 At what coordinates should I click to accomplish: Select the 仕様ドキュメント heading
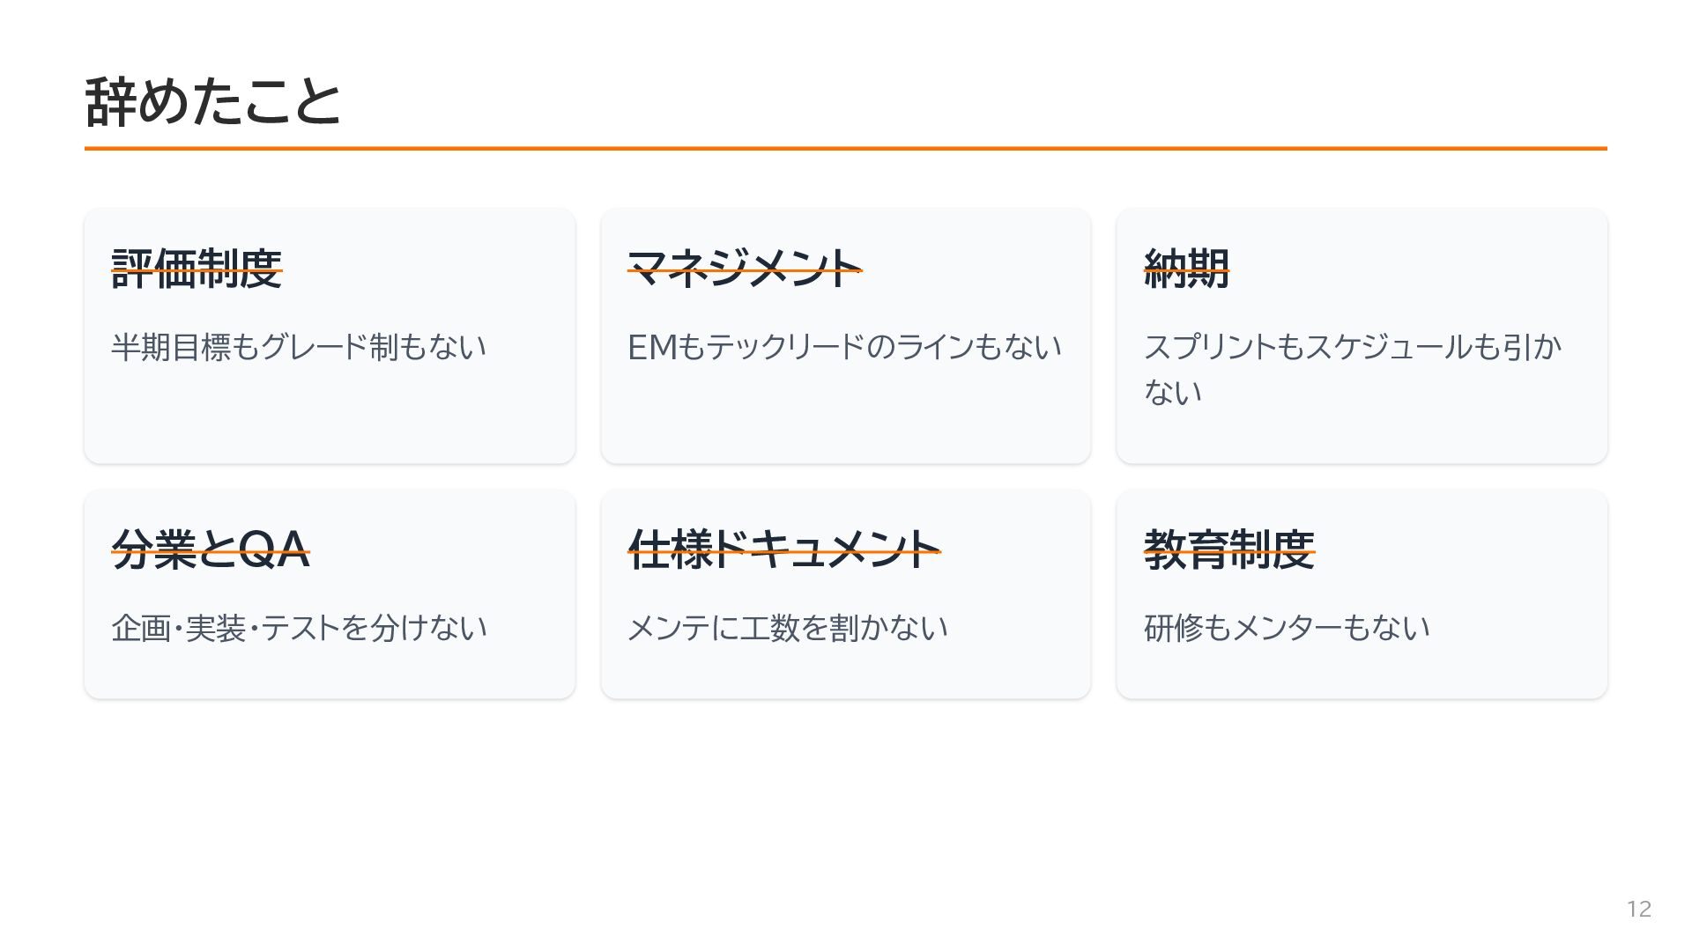click(784, 549)
